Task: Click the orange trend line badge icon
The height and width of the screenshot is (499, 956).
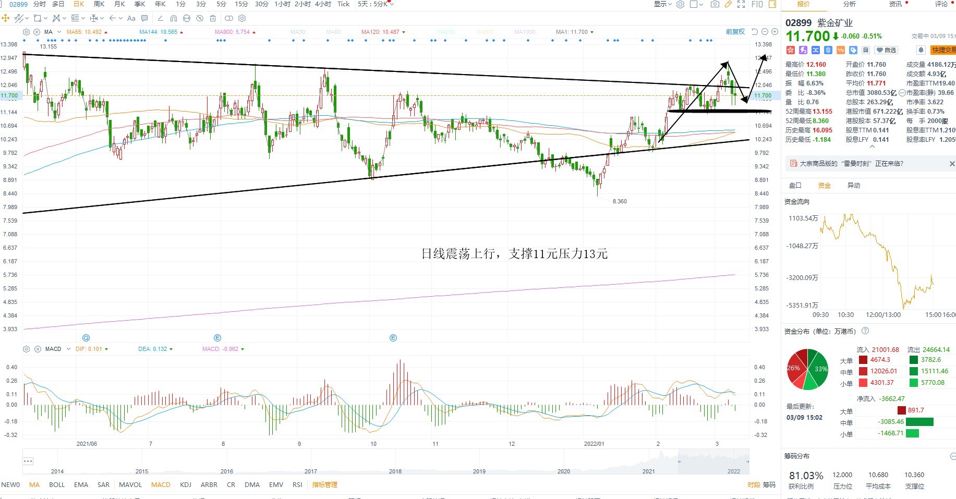Action: click(840, 50)
